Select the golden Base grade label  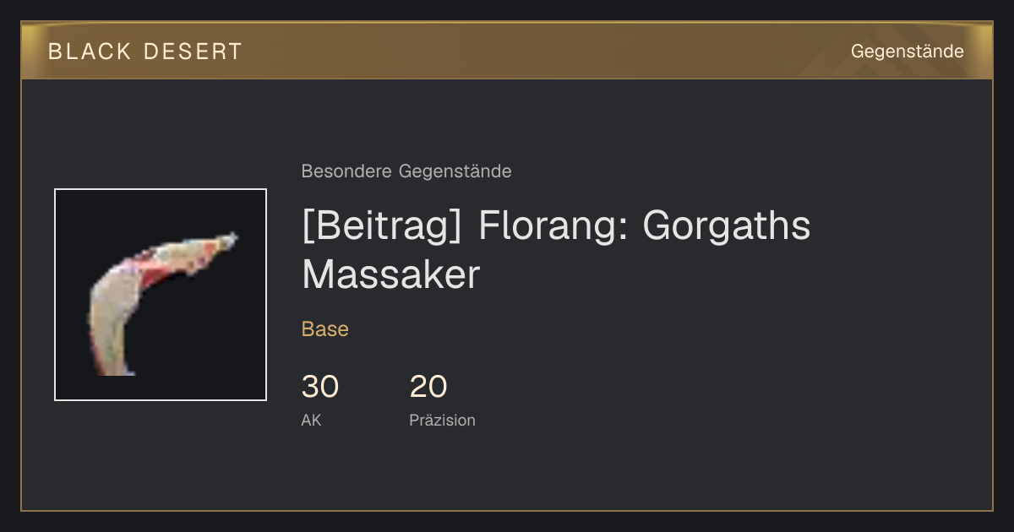(325, 329)
